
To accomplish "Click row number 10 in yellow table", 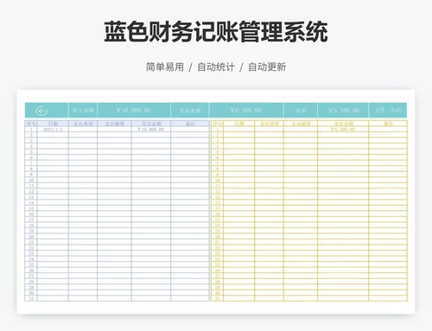I will 218,180.
